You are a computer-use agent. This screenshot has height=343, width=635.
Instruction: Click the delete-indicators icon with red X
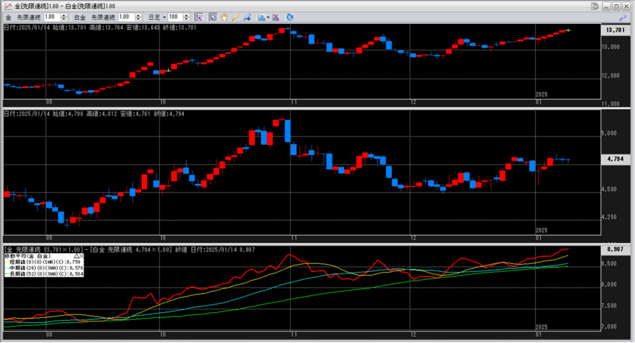point(276,17)
